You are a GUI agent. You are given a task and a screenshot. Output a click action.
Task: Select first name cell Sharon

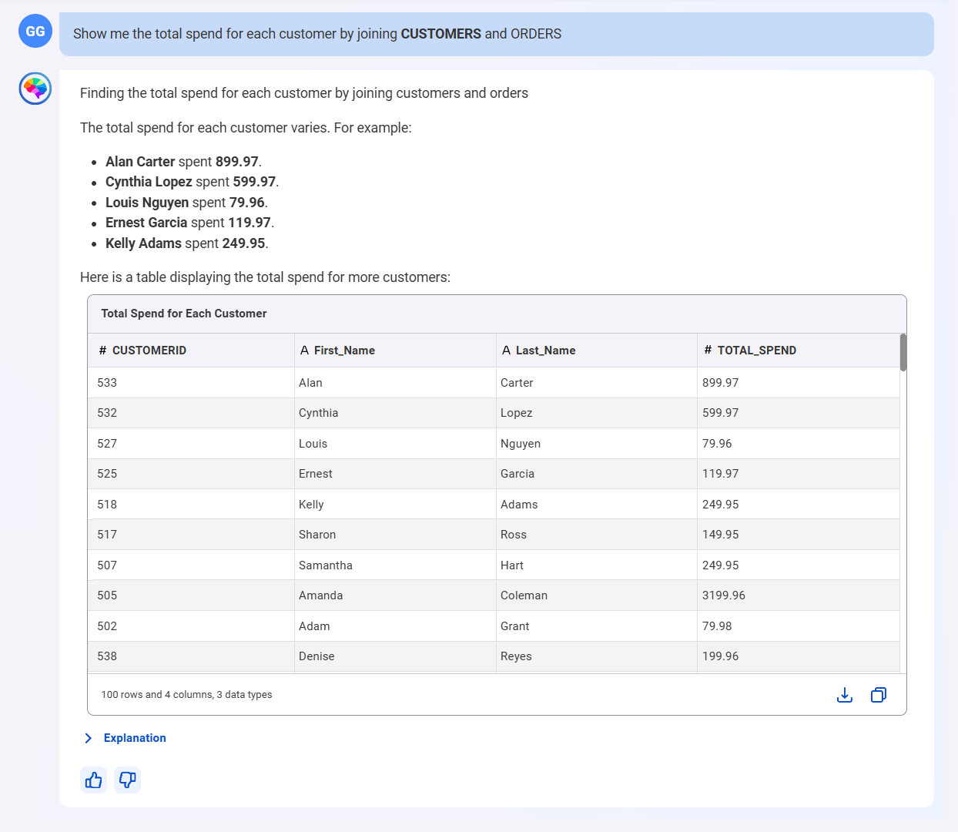(x=395, y=535)
